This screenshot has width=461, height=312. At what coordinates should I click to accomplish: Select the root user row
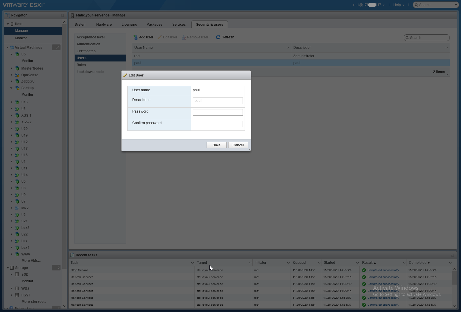coord(291,56)
